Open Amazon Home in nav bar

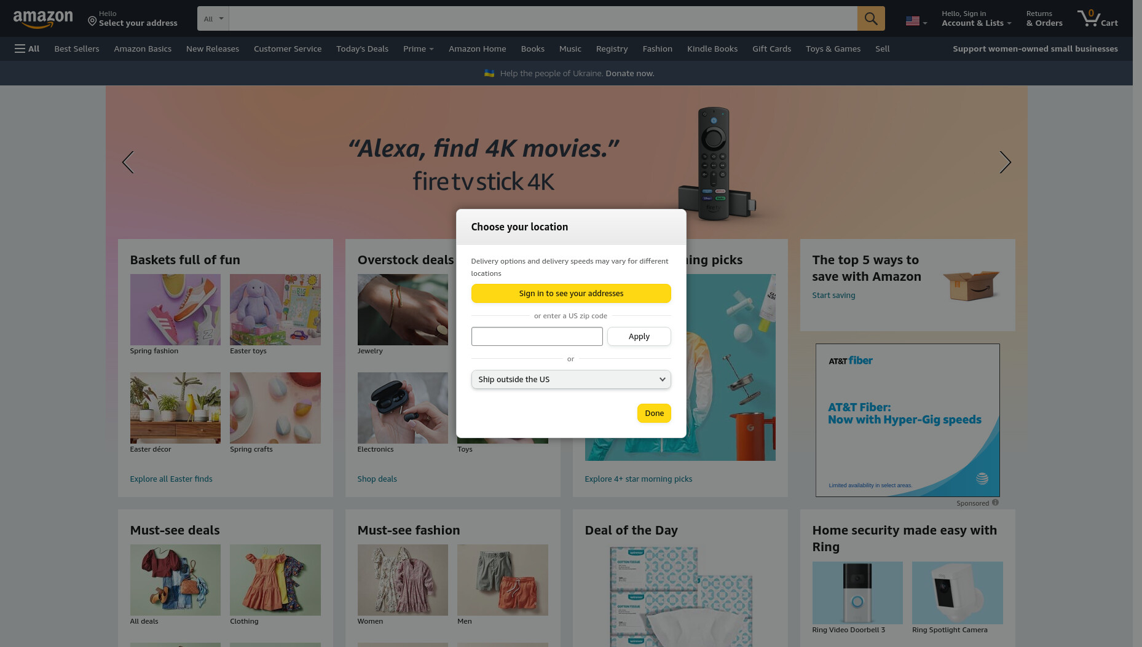pyautogui.click(x=478, y=49)
